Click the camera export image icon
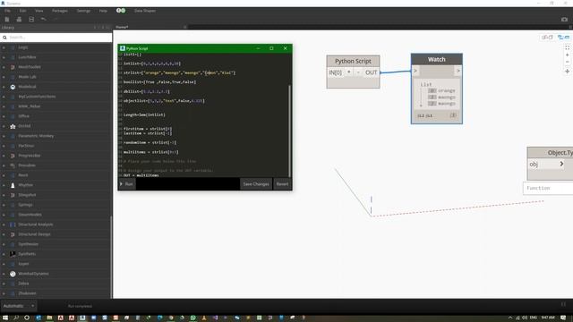Screen dimensions: 573x322 (x=564, y=20)
